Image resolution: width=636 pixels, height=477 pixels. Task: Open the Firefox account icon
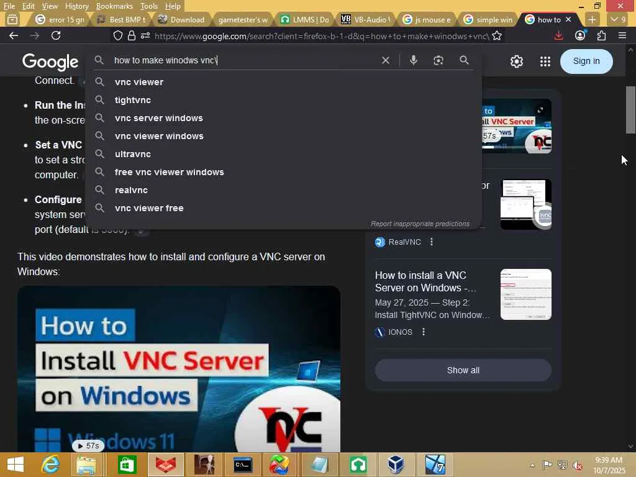pos(580,35)
